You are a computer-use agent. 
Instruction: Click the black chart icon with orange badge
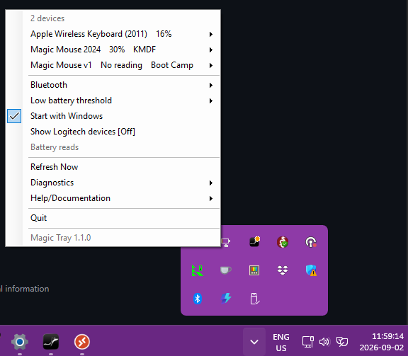pos(254,242)
